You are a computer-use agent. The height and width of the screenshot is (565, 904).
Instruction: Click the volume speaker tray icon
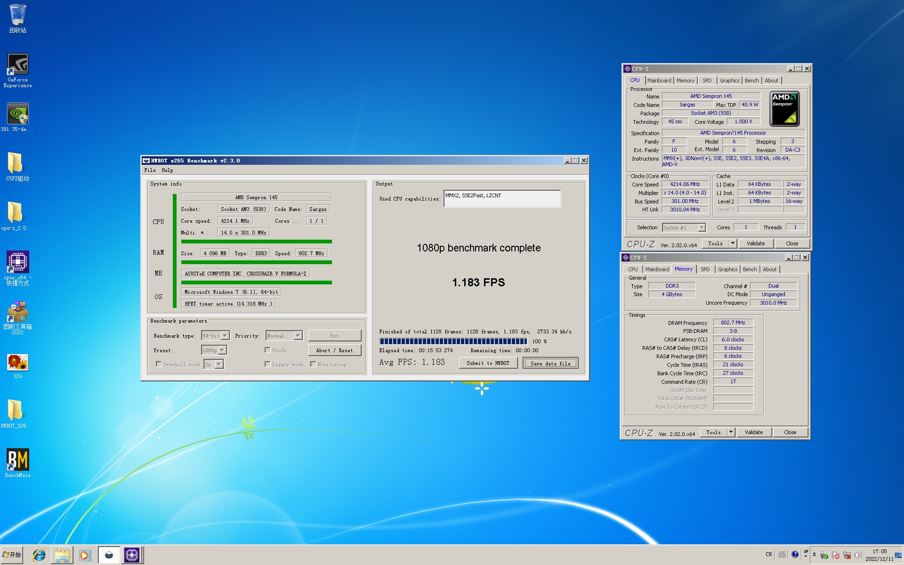tap(858, 555)
